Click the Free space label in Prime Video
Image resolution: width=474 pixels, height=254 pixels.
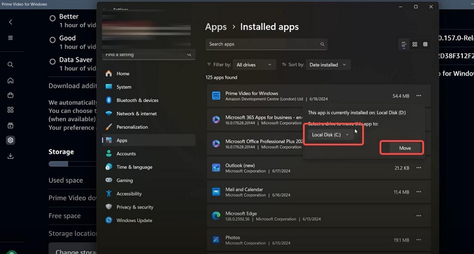(x=65, y=216)
